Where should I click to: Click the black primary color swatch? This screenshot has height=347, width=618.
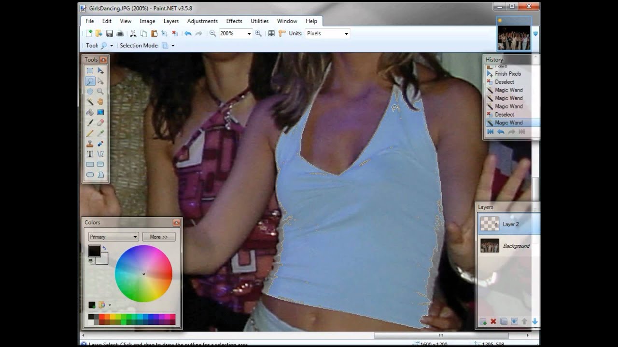(x=94, y=251)
